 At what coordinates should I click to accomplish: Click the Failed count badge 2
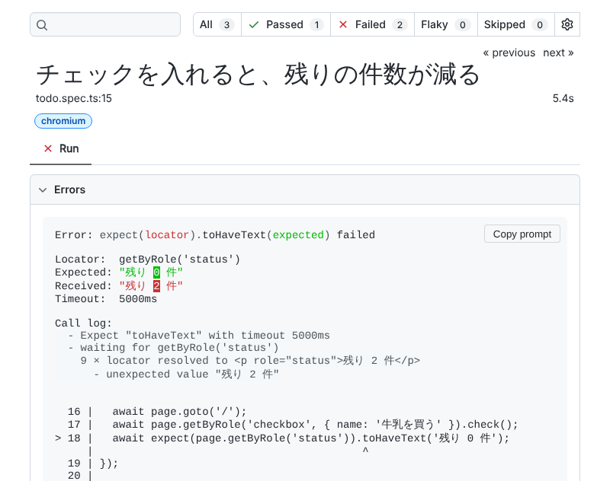(400, 25)
